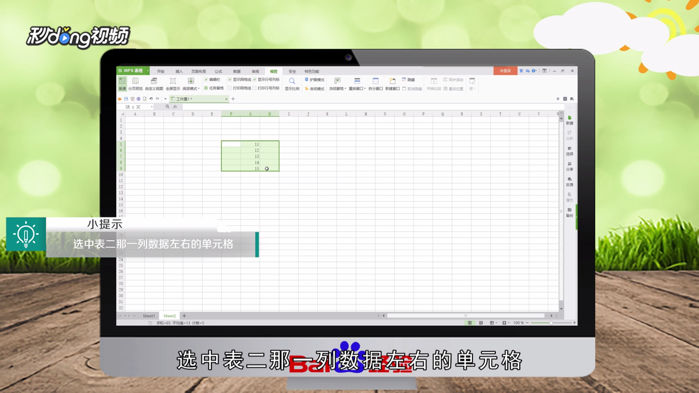This screenshot has height=393, width=699.
Task: Switch to the 开始 ribbon tab
Action: pyautogui.click(x=159, y=71)
